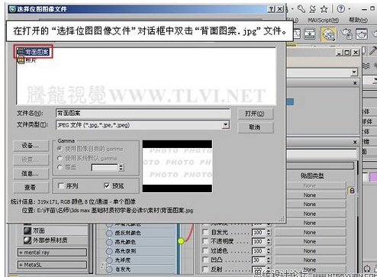Click the 文件名 input field
Screen dimensions: 377x277
tap(143, 113)
